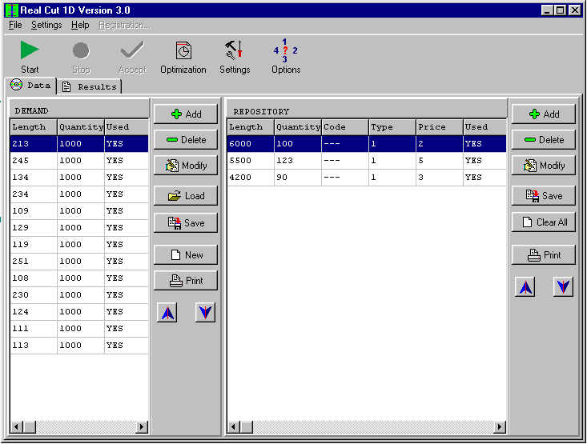Load demand data from file

(186, 196)
